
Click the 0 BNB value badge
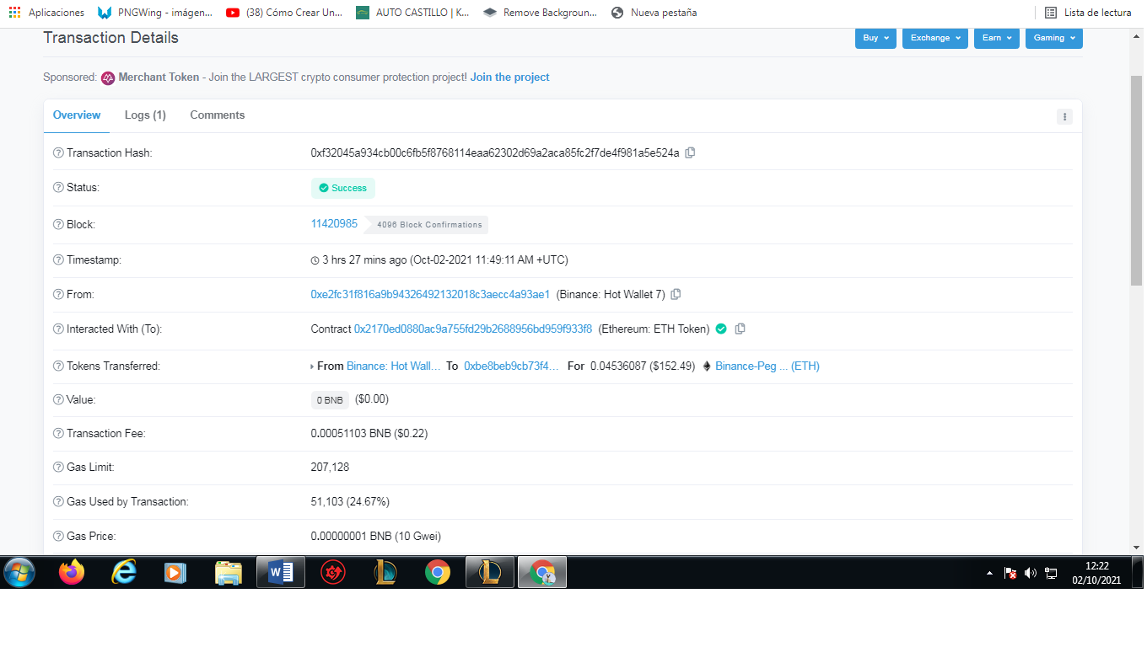point(330,400)
